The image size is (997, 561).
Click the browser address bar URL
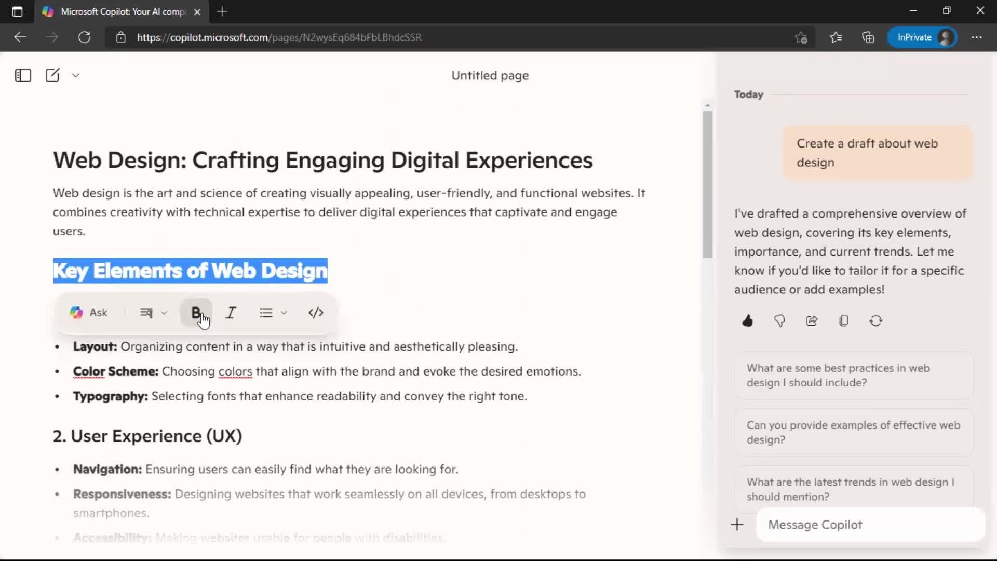click(279, 37)
